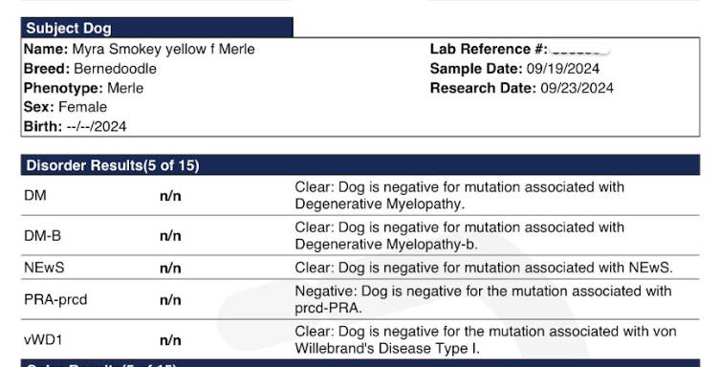Click the Breed Bernedoodle field
Image resolution: width=719 pixels, height=367 pixels.
point(90,69)
